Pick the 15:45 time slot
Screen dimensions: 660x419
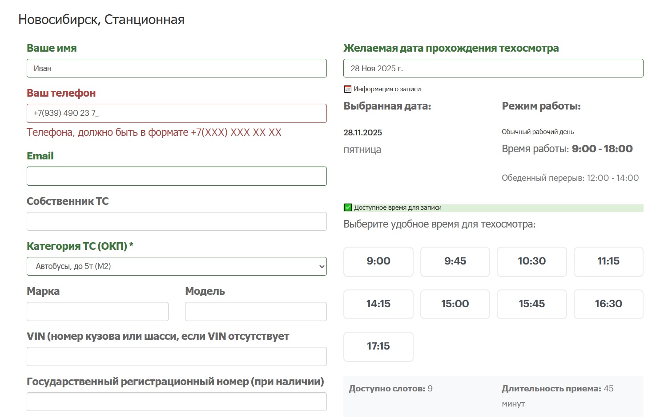point(531,304)
